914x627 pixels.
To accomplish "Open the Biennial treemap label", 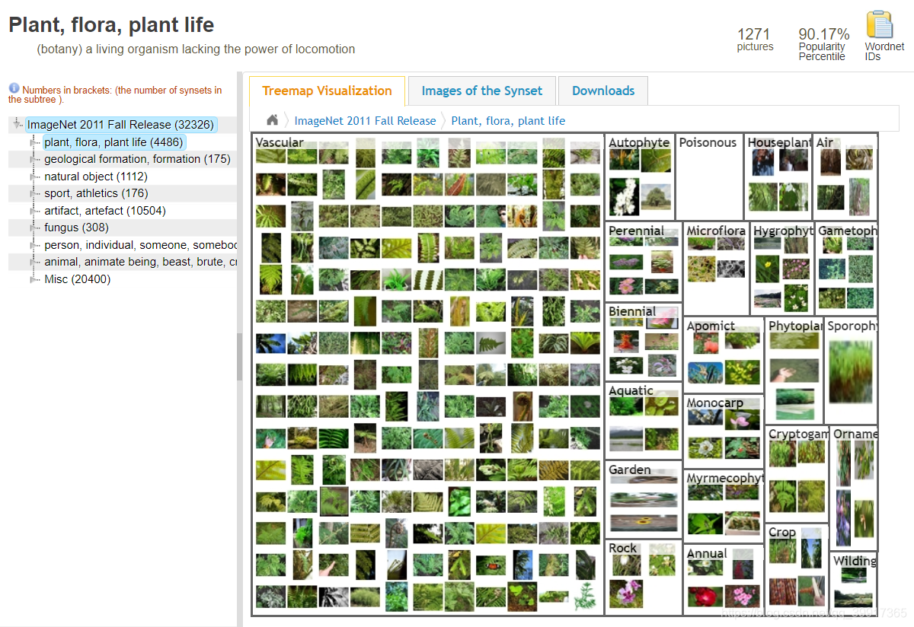I will coord(632,311).
